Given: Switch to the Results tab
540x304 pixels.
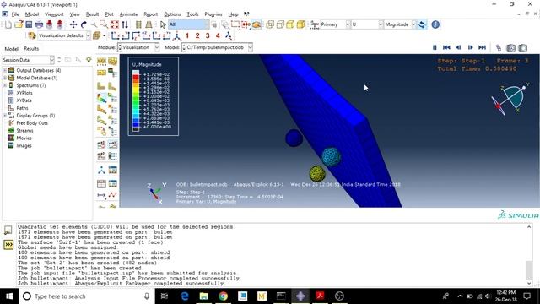Looking at the screenshot, I should 31,49.
